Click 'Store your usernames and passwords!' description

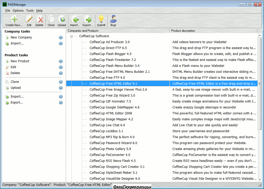(201, 131)
